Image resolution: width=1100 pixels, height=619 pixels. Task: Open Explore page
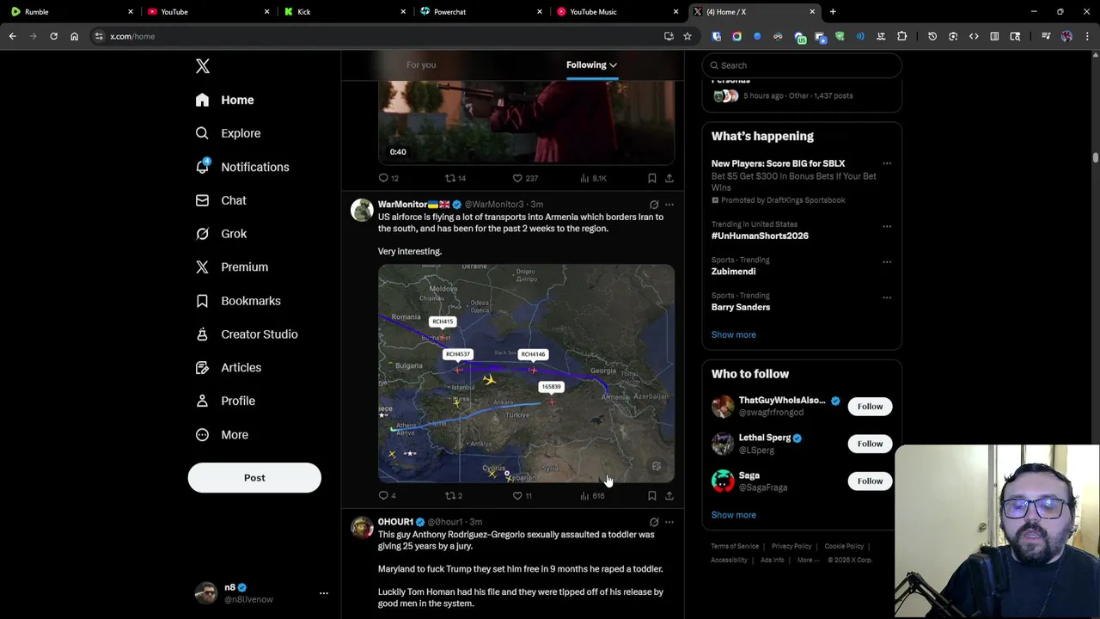point(228,133)
